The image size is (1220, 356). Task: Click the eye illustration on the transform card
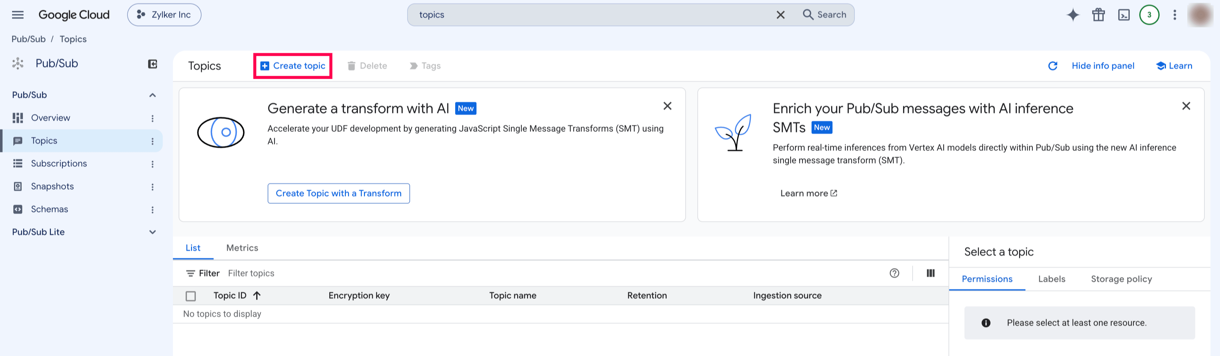pos(221,132)
